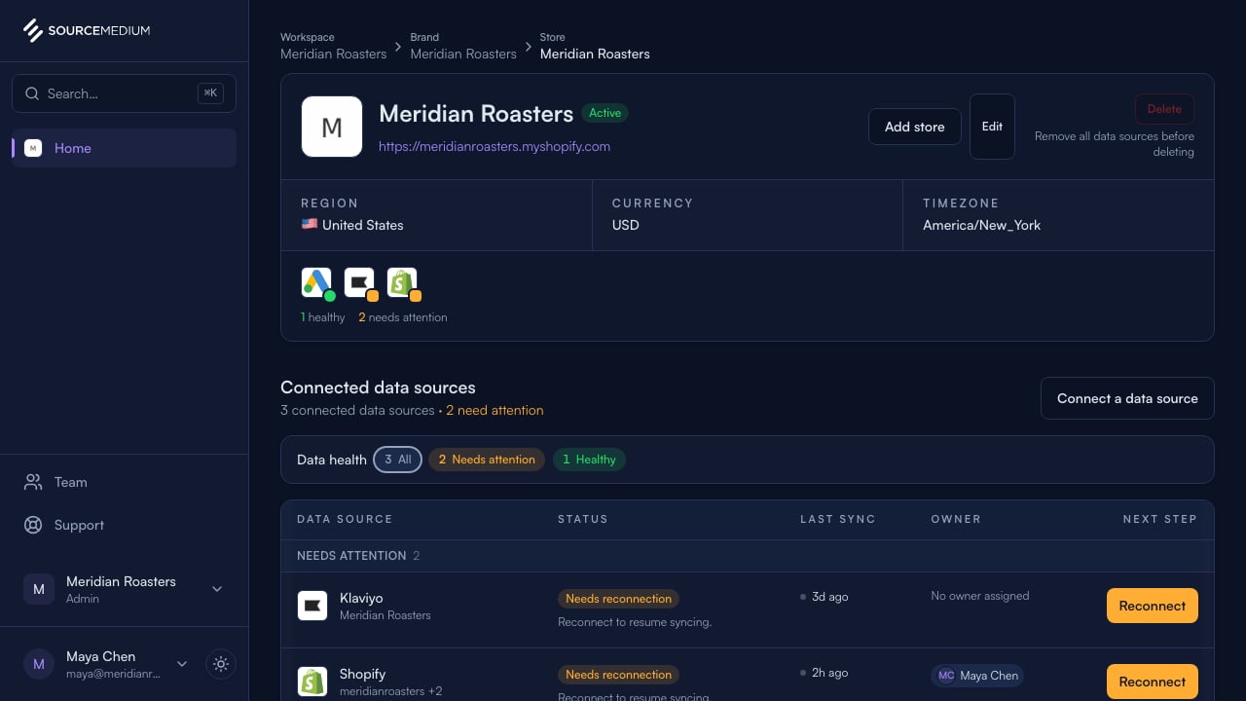Click the '3d ago' last sync value

pyautogui.click(x=829, y=597)
